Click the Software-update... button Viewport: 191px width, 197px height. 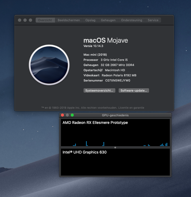click(134, 90)
